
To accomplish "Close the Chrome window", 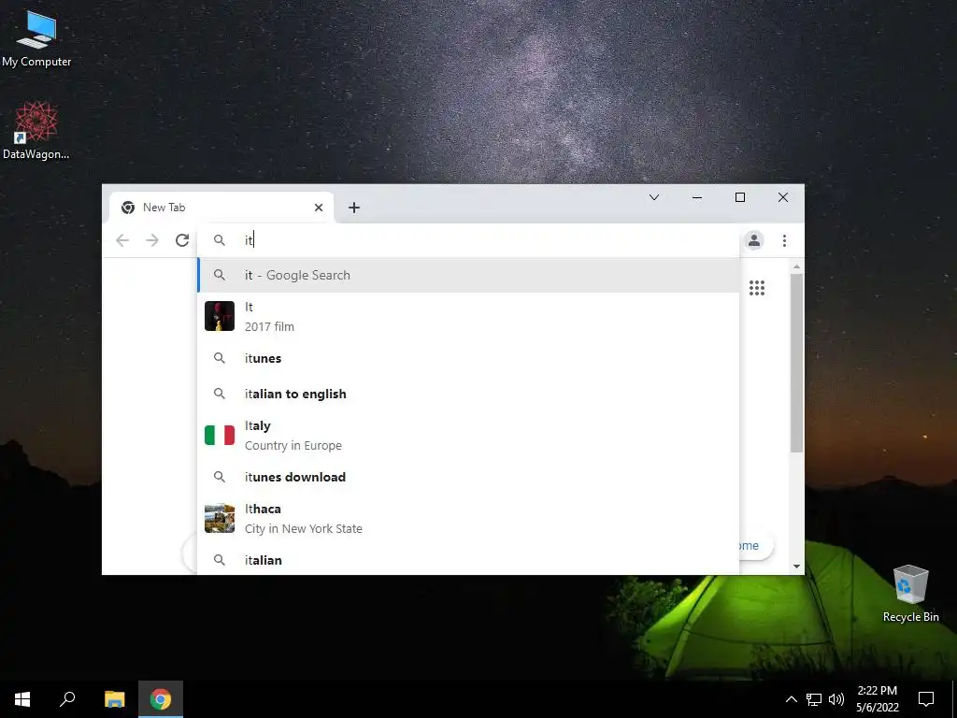I will pyautogui.click(x=783, y=197).
